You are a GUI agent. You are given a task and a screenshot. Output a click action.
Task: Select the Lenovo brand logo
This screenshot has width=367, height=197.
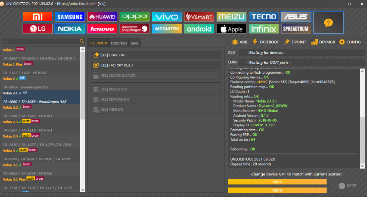click(102, 29)
